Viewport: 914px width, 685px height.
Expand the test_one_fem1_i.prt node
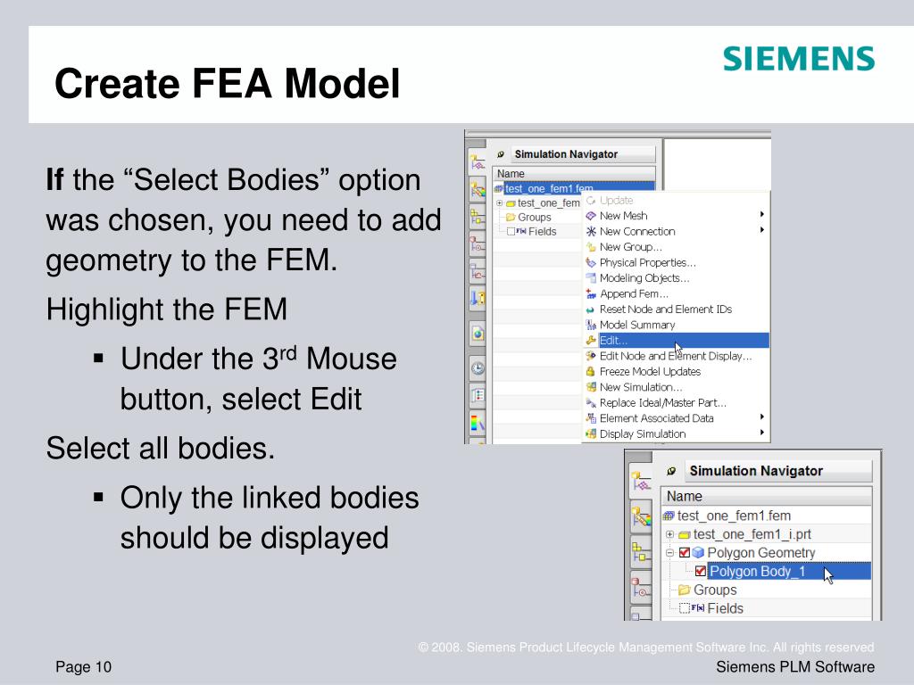(x=669, y=534)
